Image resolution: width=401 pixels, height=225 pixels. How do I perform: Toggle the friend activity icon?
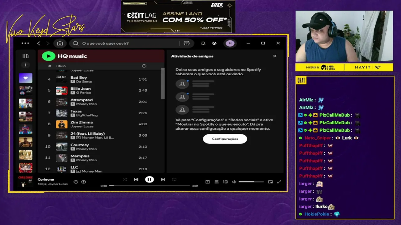214,43
